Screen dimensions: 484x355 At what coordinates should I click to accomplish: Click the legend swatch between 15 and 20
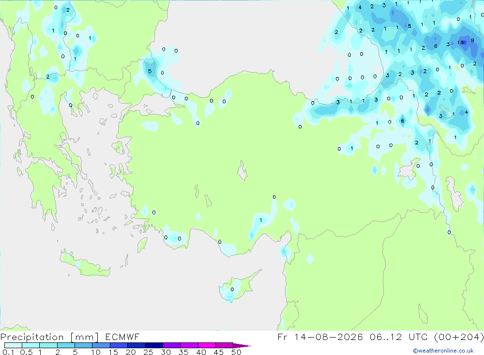click(x=119, y=345)
